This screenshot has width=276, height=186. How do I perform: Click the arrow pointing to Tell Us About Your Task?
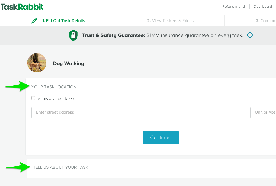[x=18, y=167]
